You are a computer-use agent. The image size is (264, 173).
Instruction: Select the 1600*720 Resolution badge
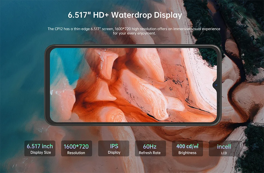pos(76,149)
